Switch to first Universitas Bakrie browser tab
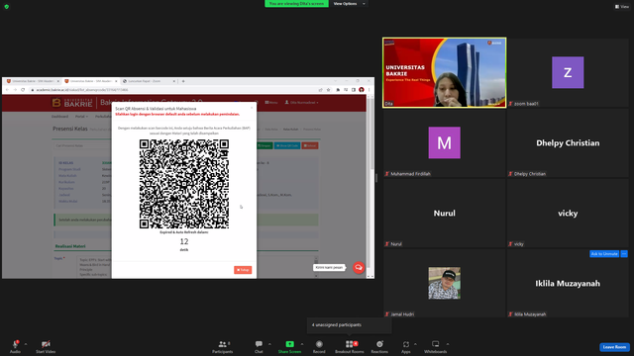Image resolution: width=634 pixels, height=356 pixels. [33, 81]
